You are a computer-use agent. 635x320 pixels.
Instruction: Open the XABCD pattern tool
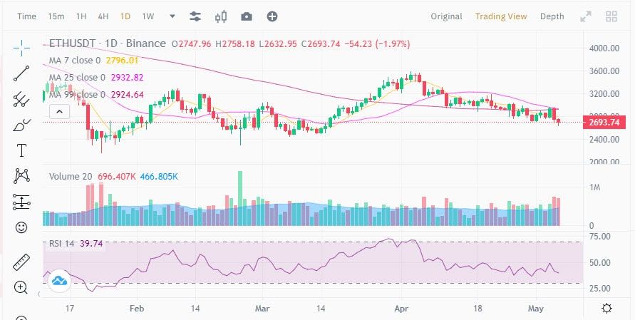[21, 176]
